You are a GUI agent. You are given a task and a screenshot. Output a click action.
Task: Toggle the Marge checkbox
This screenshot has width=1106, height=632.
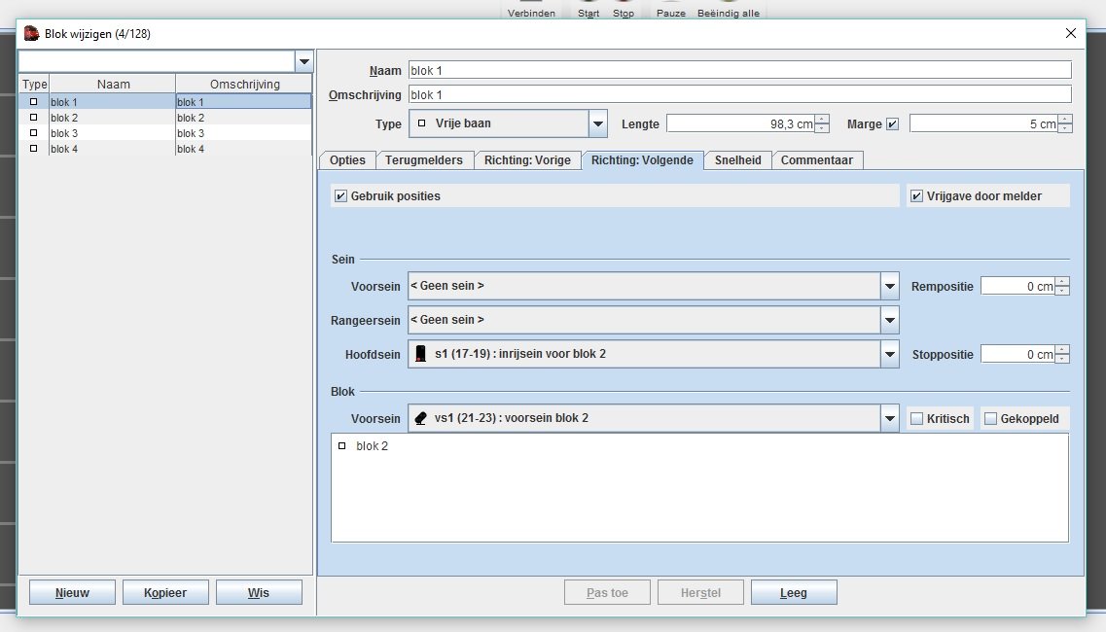[892, 124]
